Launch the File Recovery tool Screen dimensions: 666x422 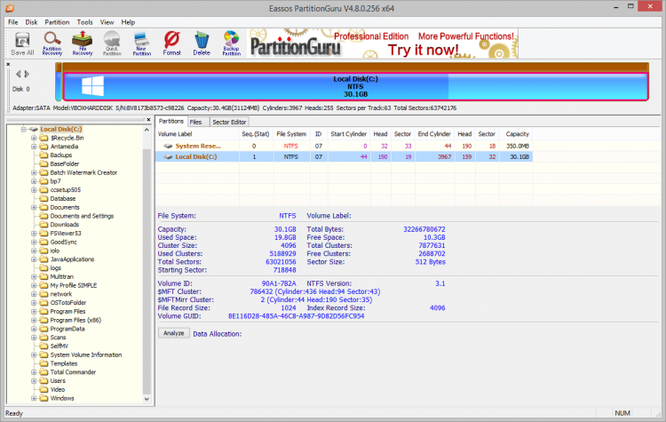[x=83, y=44]
